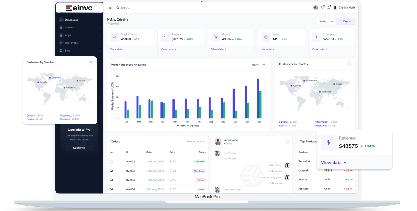Open User Profile in the sidebar

(x=72, y=43)
